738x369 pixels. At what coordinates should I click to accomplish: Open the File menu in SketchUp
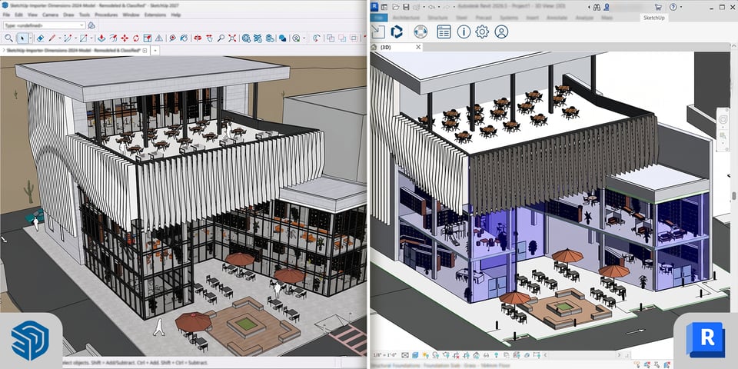coord(6,15)
